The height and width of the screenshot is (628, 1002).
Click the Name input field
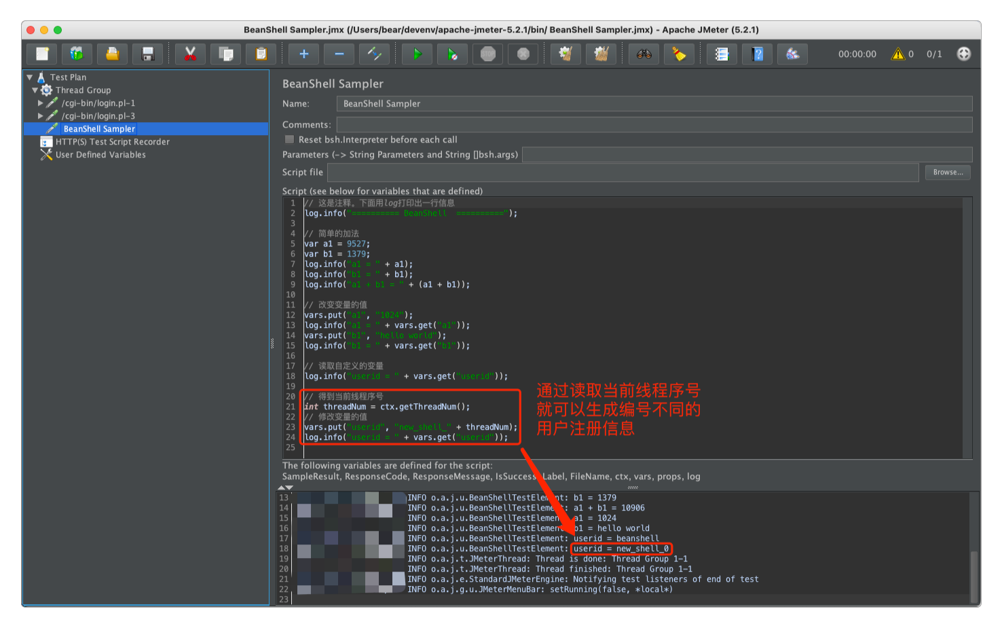(654, 103)
